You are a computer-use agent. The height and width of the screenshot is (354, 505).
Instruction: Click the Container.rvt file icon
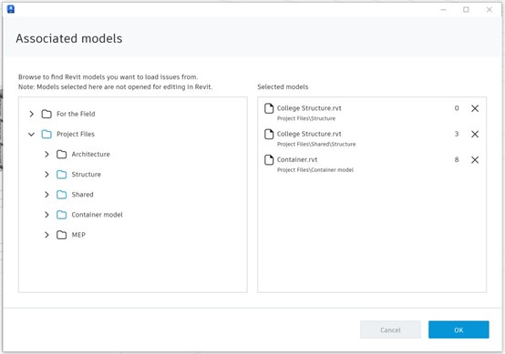(x=269, y=160)
